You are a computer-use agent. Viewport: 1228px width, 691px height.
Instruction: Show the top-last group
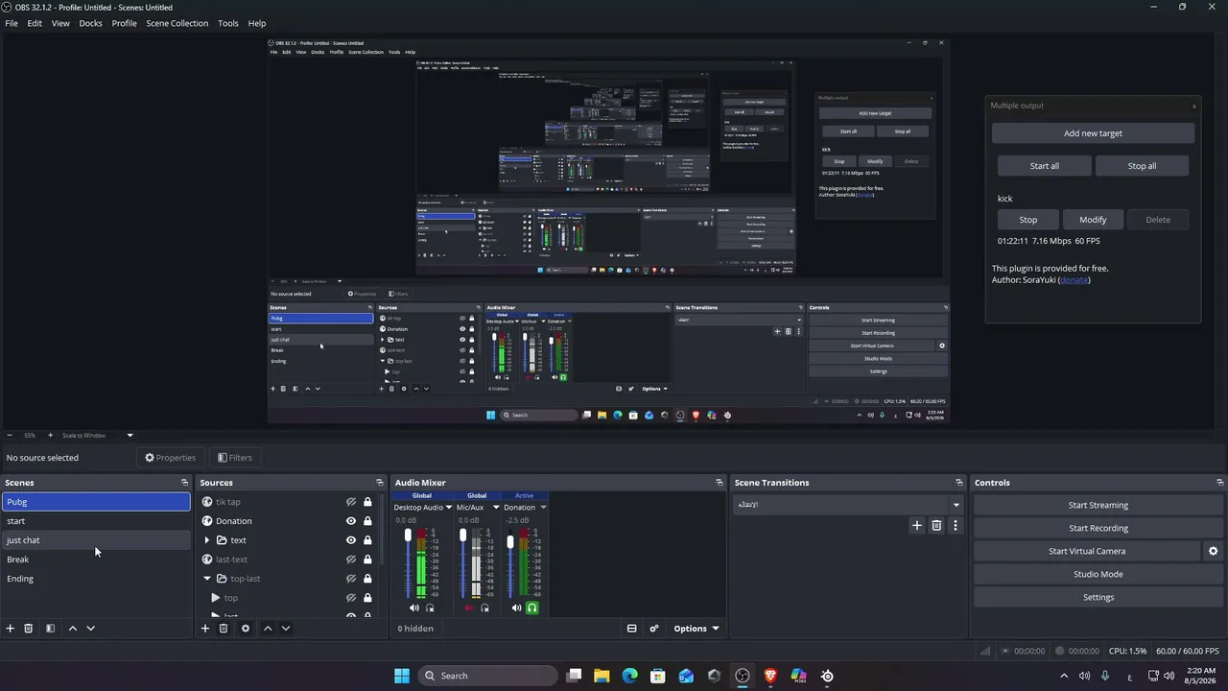tap(351, 579)
